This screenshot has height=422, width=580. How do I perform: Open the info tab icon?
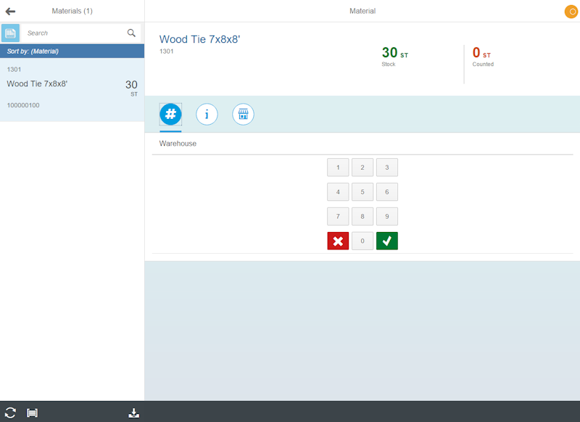coord(207,114)
